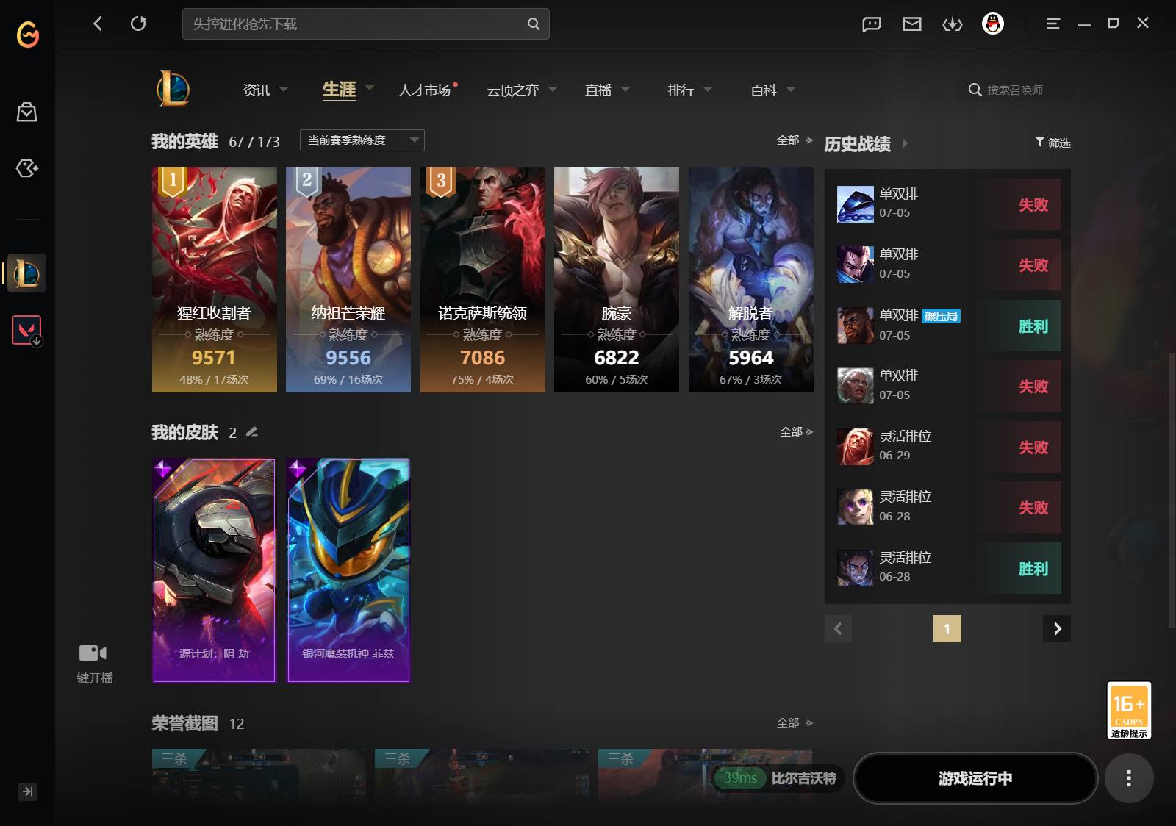Select the Valorant game icon in sidebar
The height and width of the screenshot is (826, 1176).
[27, 331]
